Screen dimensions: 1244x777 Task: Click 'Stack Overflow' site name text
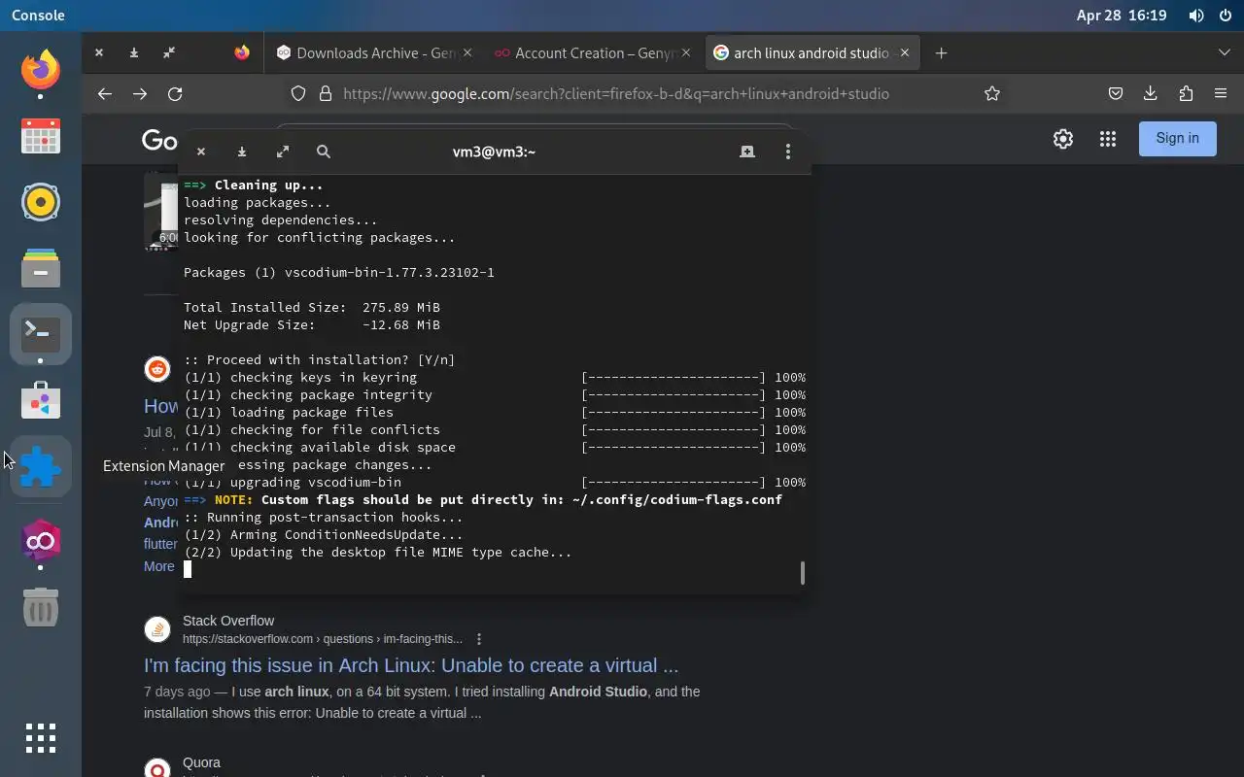(x=228, y=621)
